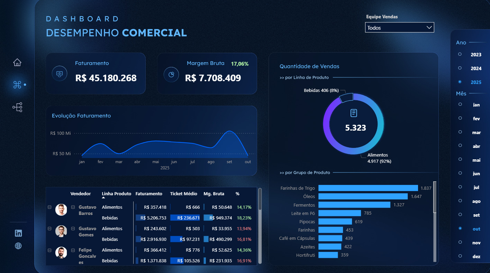The width and height of the screenshot is (490, 273).
Task: Click the globe/website icon in the sidebar
Action: (x=18, y=246)
